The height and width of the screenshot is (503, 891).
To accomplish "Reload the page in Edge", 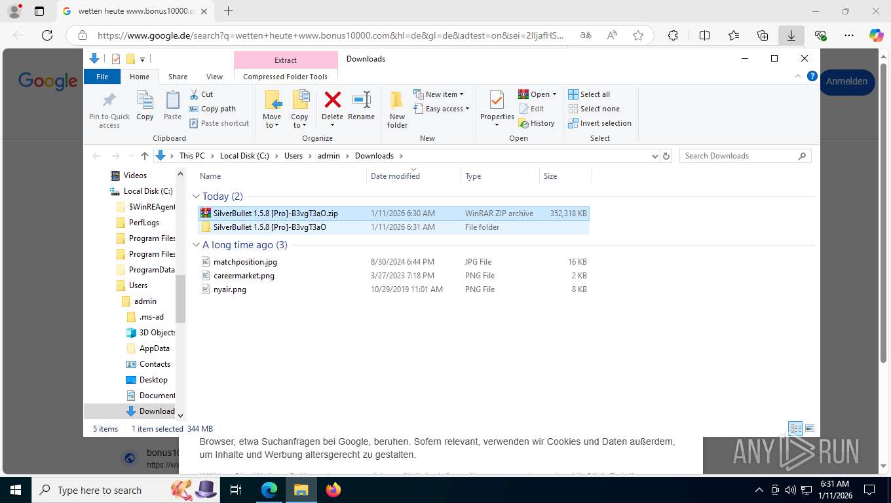I will coord(47,35).
